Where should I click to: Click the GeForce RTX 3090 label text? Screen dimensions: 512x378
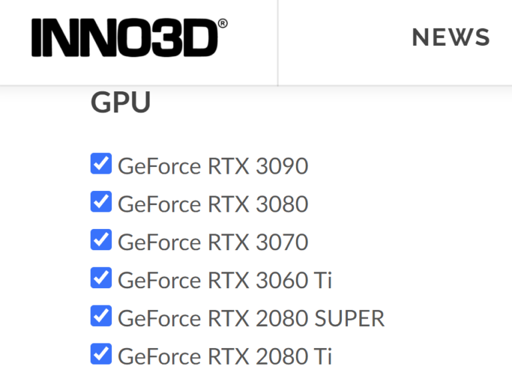click(213, 166)
